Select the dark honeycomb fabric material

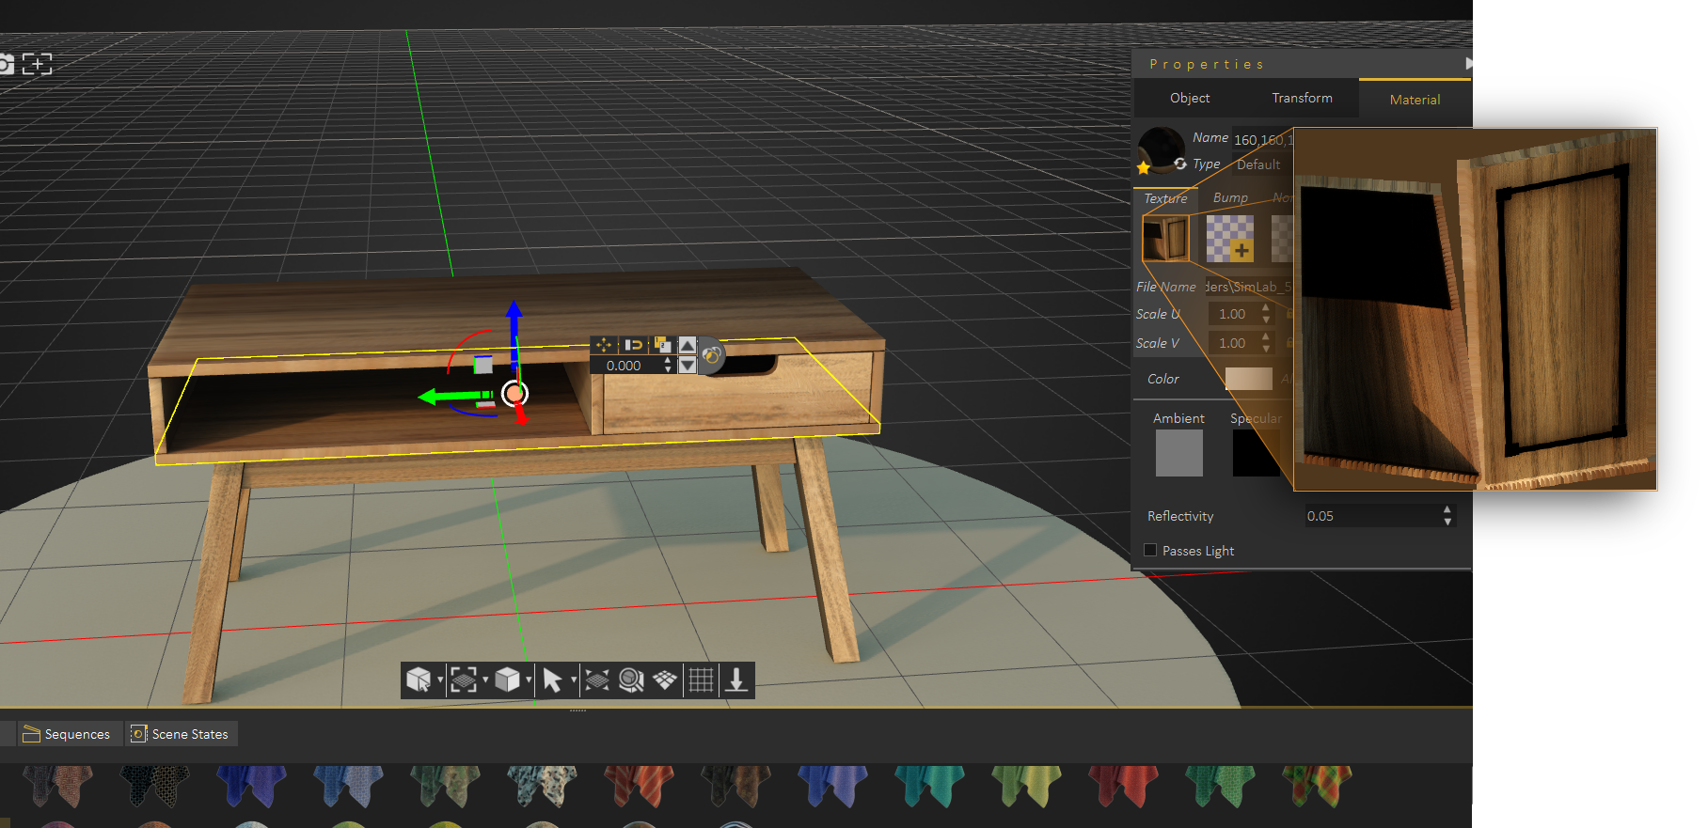(155, 787)
